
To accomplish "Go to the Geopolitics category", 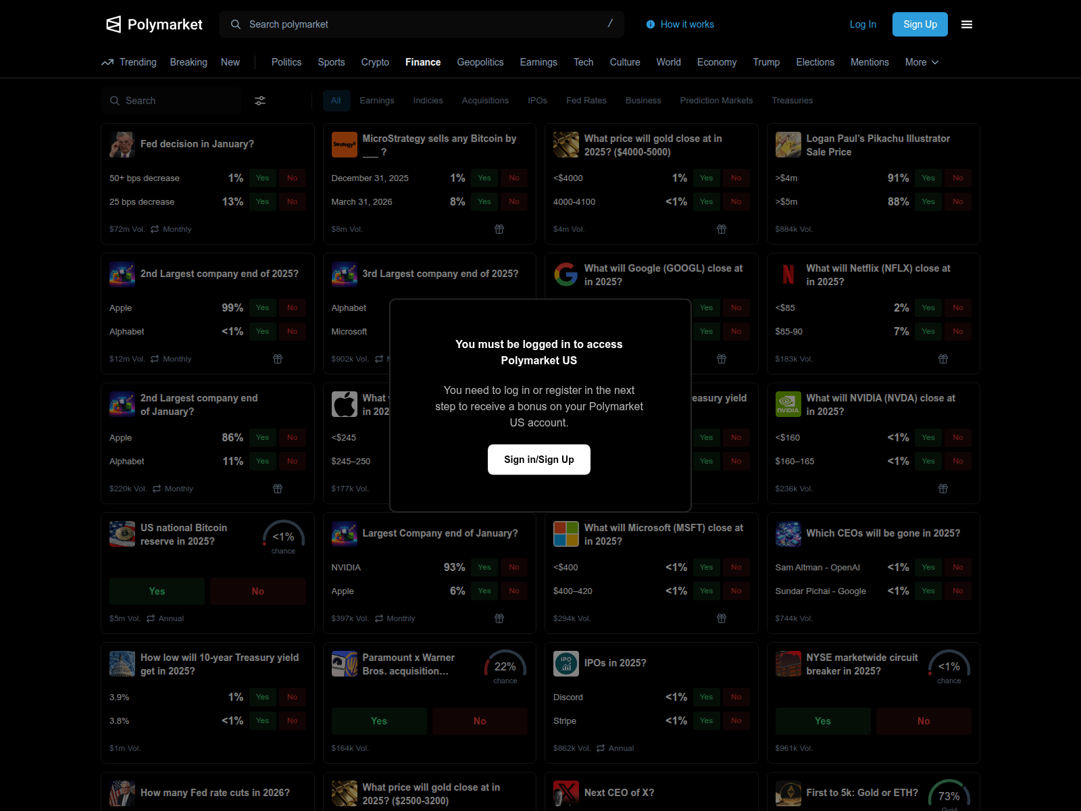I will coord(480,62).
